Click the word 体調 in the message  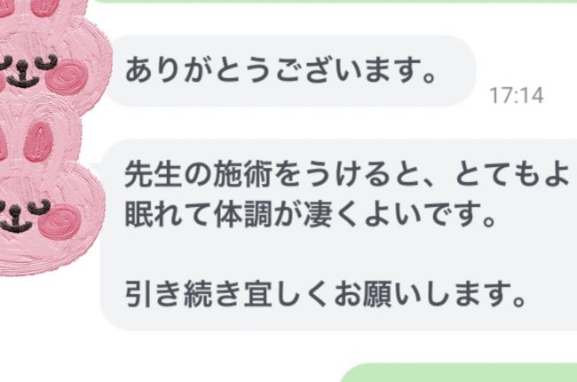243,214
